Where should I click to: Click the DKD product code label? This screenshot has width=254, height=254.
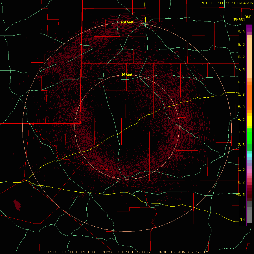(248, 17)
